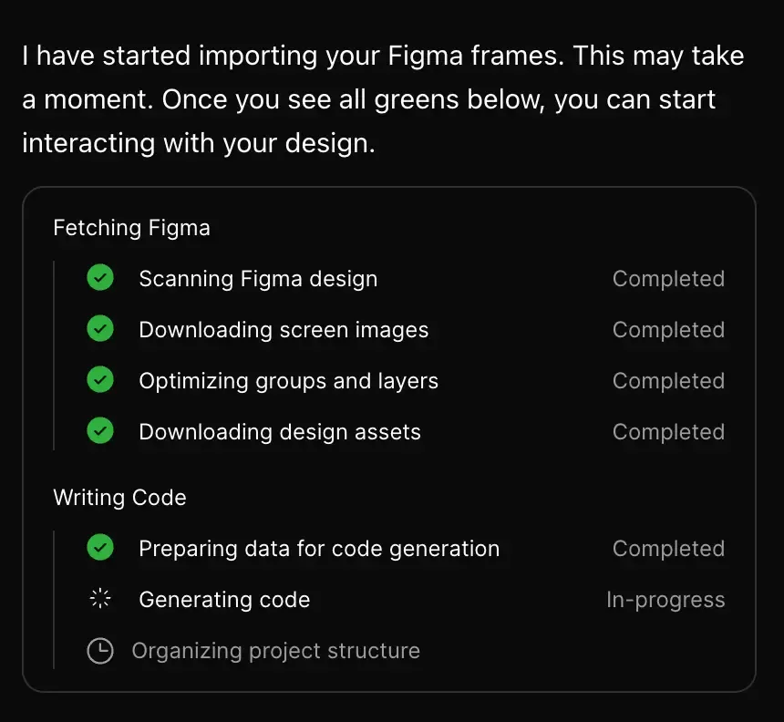The width and height of the screenshot is (784, 722).
Task: Click the Figma import intro message text
Action: (383, 99)
